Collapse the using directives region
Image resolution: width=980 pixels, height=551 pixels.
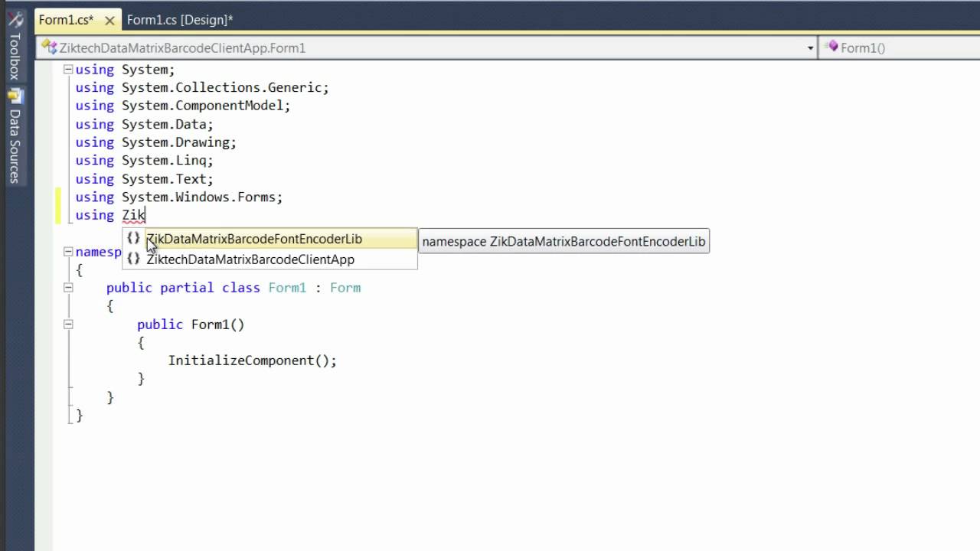(68, 69)
